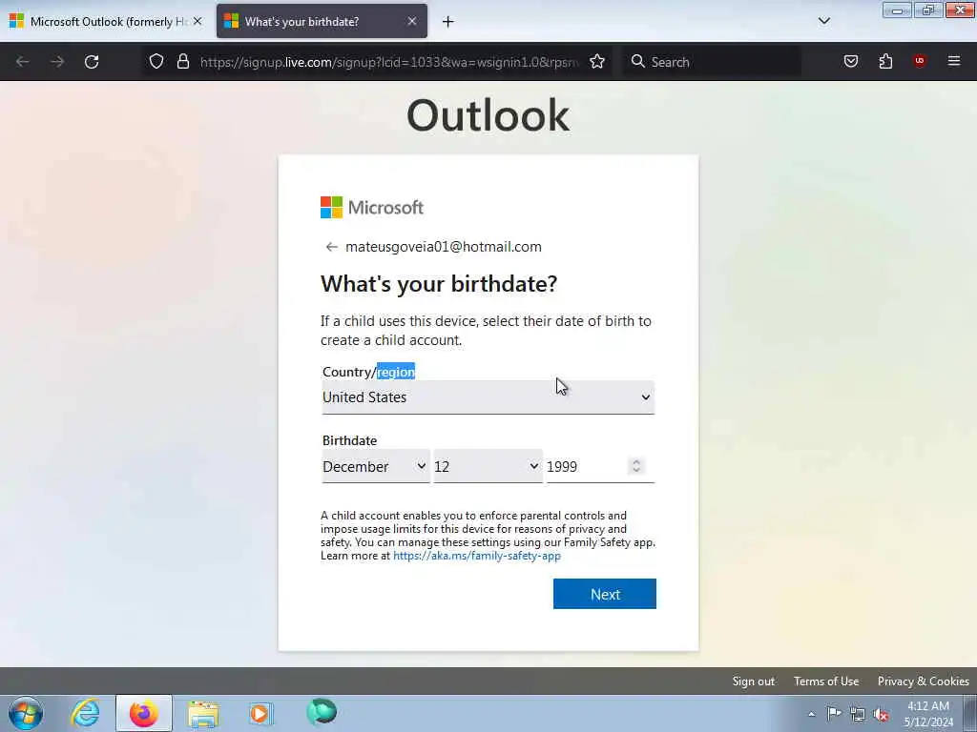The width and height of the screenshot is (977, 732).
Task: Click the Firefox taskbar icon
Action: pyautogui.click(x=143, y=713)
